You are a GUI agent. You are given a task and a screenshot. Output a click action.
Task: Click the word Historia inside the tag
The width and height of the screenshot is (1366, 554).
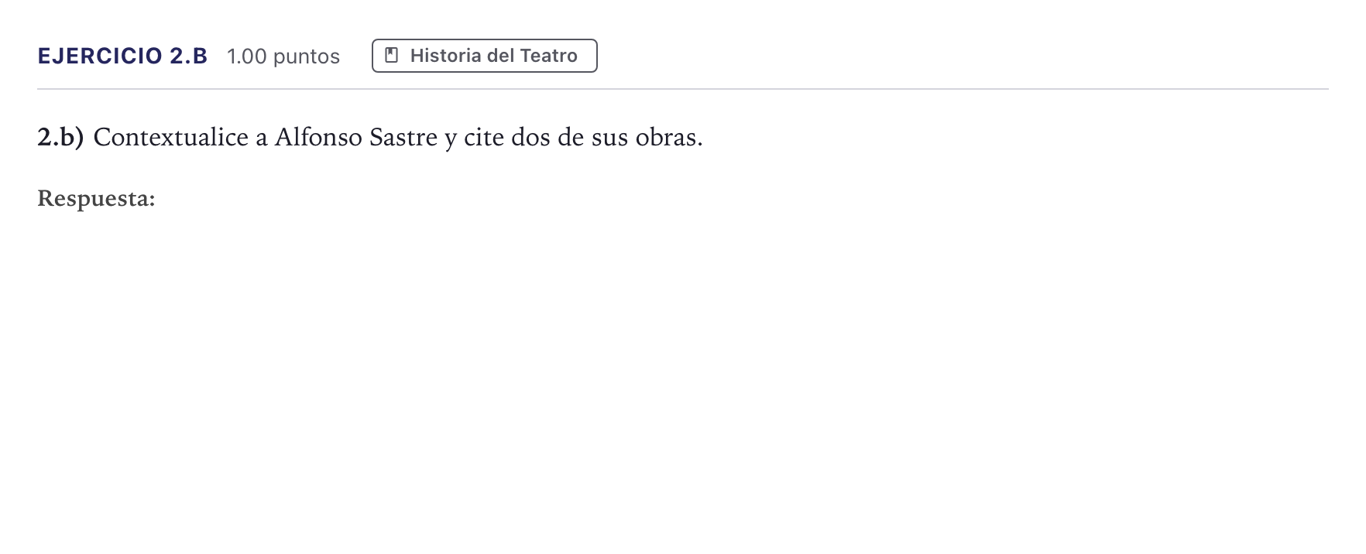point(446,56)
